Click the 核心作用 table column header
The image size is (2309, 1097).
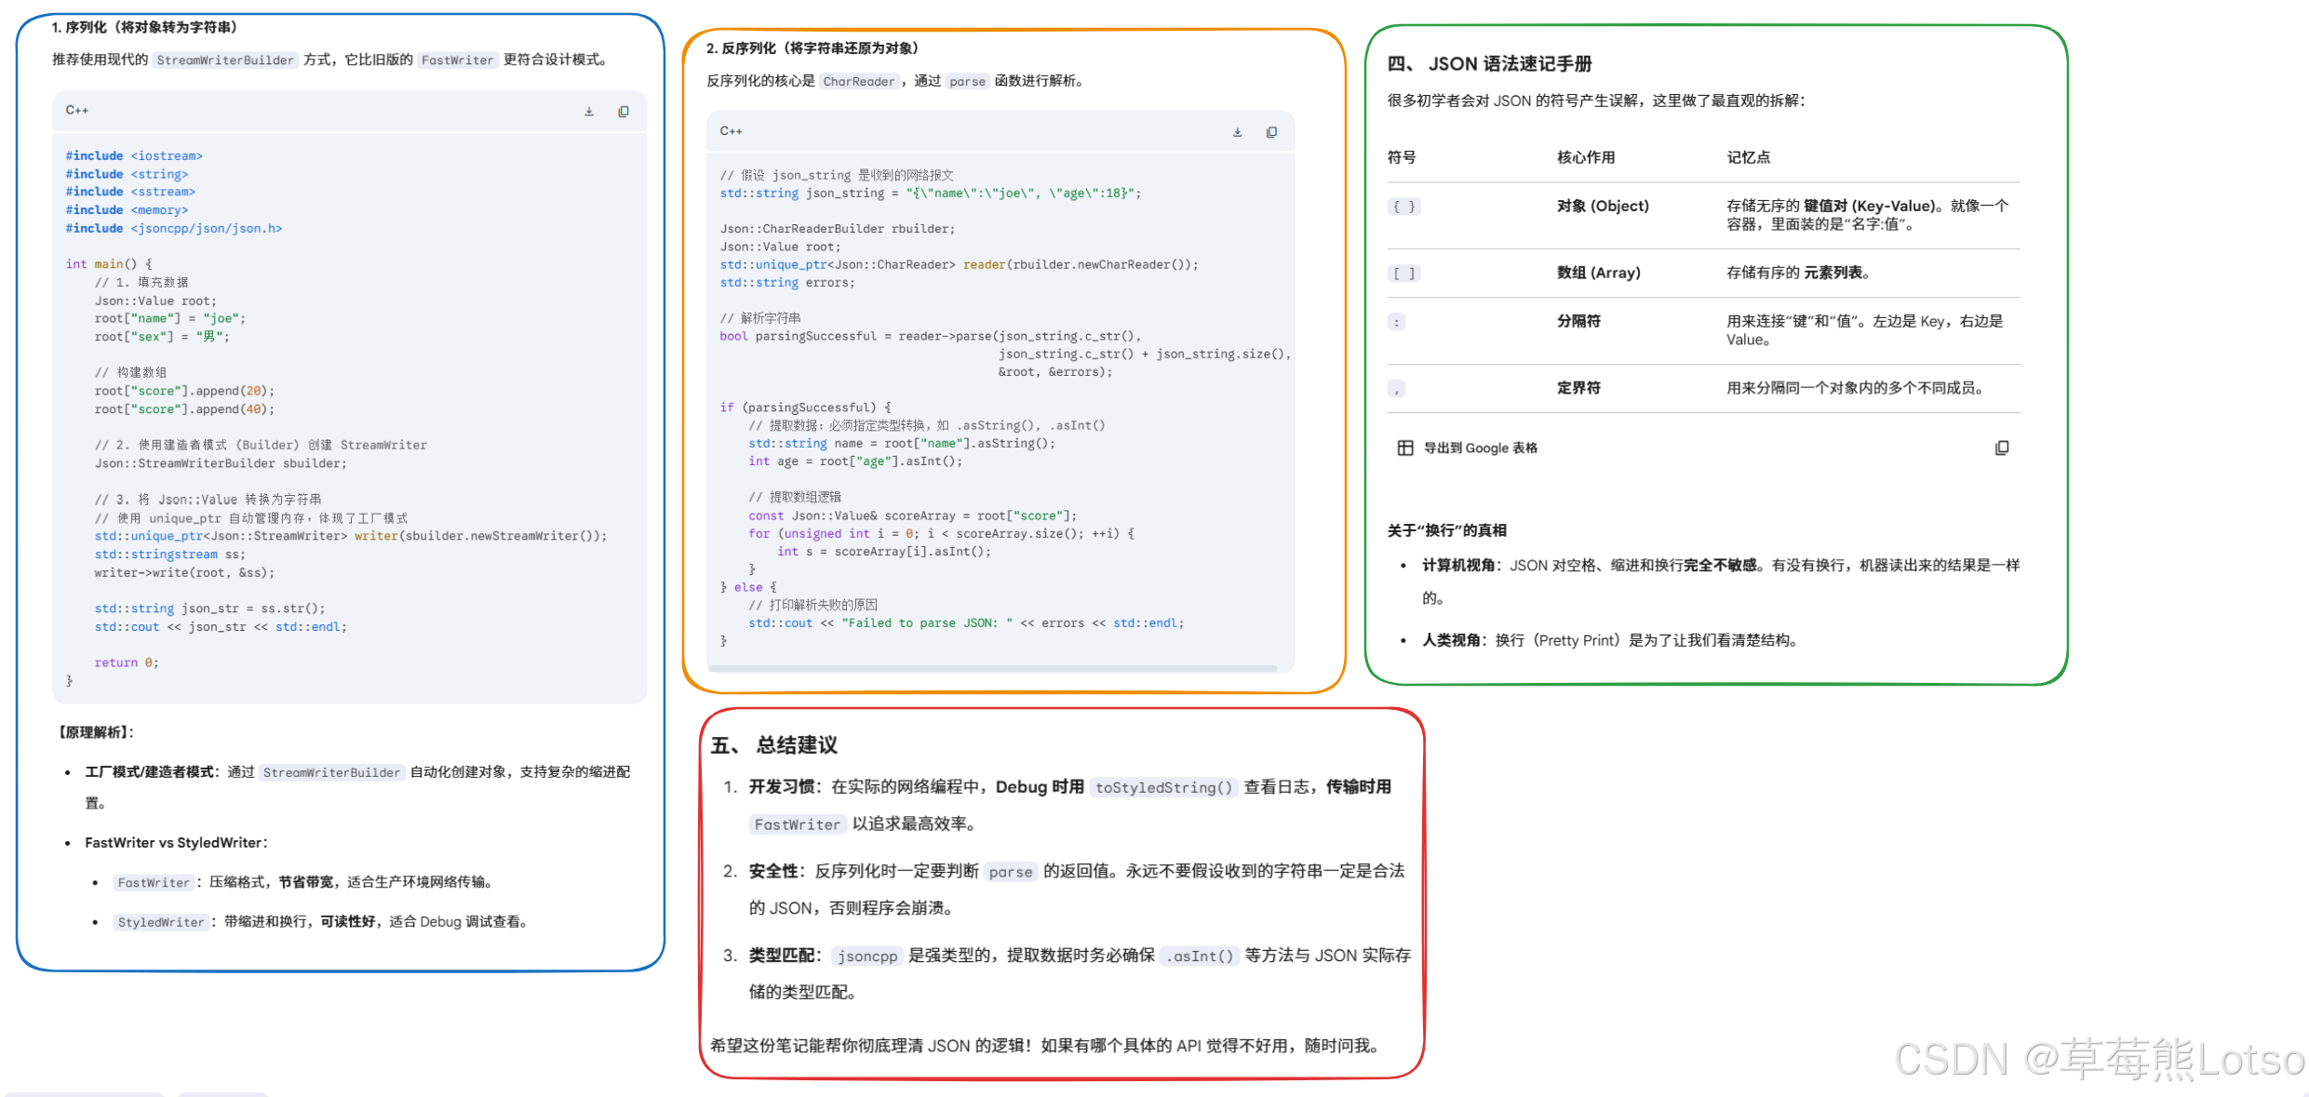click(x=1586, y=157)
